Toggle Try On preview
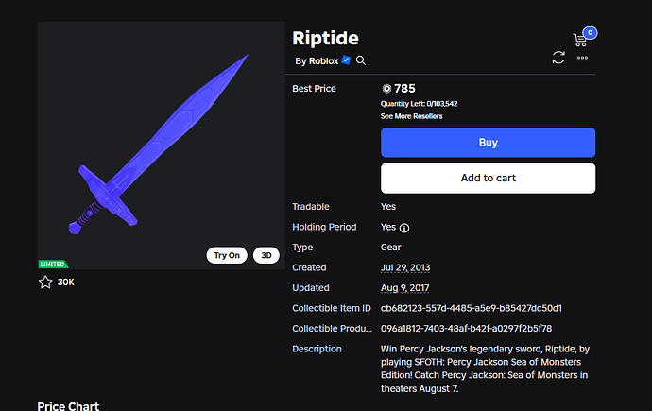The image size is (652, 411). (x=227, y=255)
